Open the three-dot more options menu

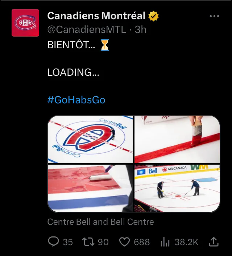[214, 16]
